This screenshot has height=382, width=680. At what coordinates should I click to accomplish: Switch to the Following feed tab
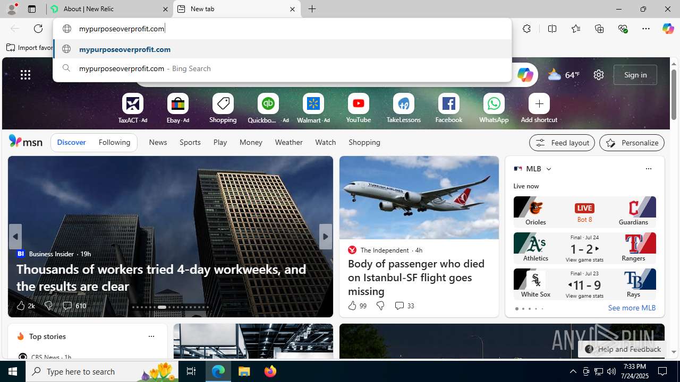click(114, 142)
